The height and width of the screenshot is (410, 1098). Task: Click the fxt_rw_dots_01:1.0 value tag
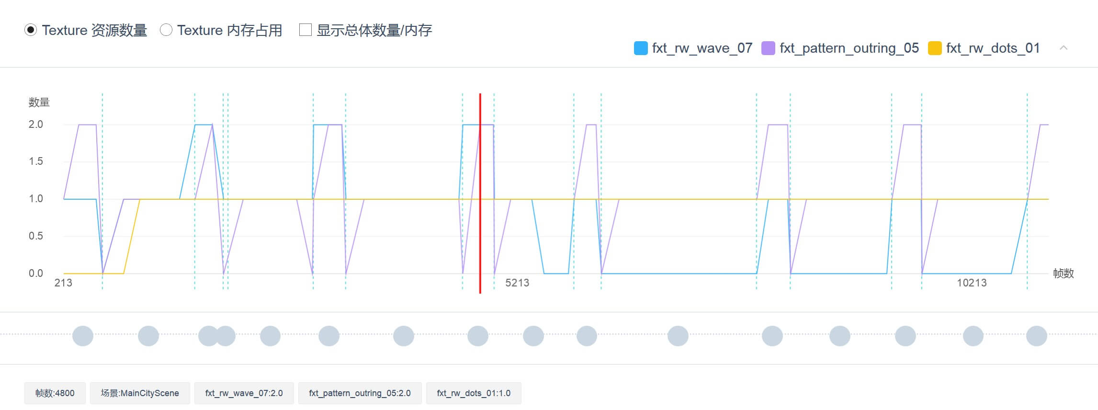pyautogui.click(x=474, y=393)
